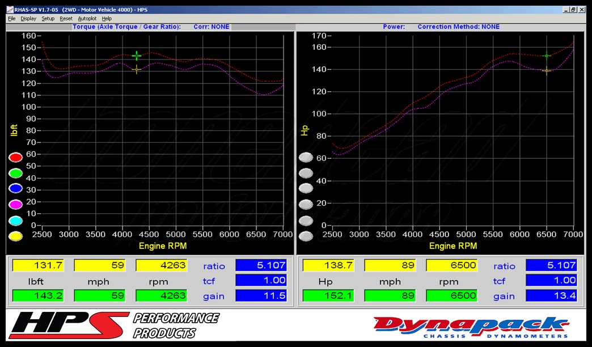
Task: Open the Autoplot menu
Action: (x=87, y=19)
